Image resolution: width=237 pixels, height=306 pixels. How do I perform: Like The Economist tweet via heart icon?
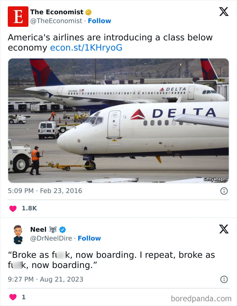(13, 209)
